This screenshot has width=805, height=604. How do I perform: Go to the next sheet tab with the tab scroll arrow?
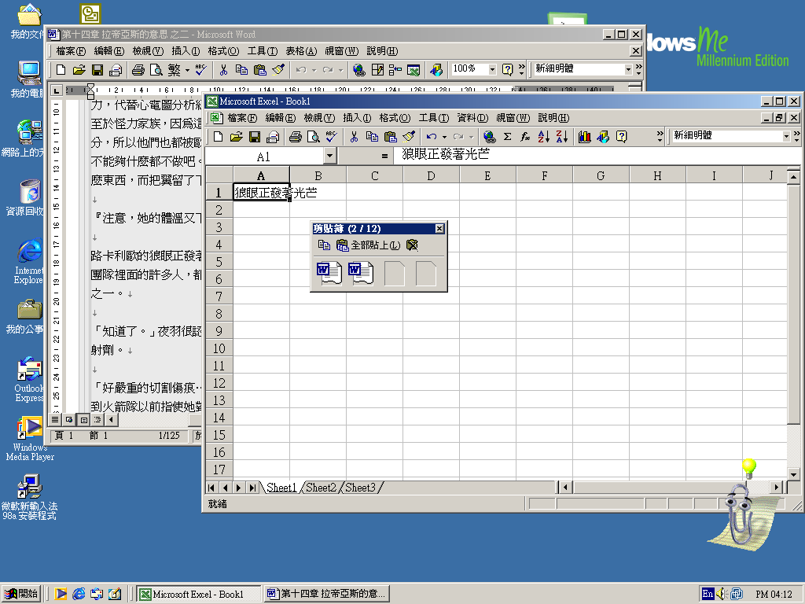coord(239,488)
